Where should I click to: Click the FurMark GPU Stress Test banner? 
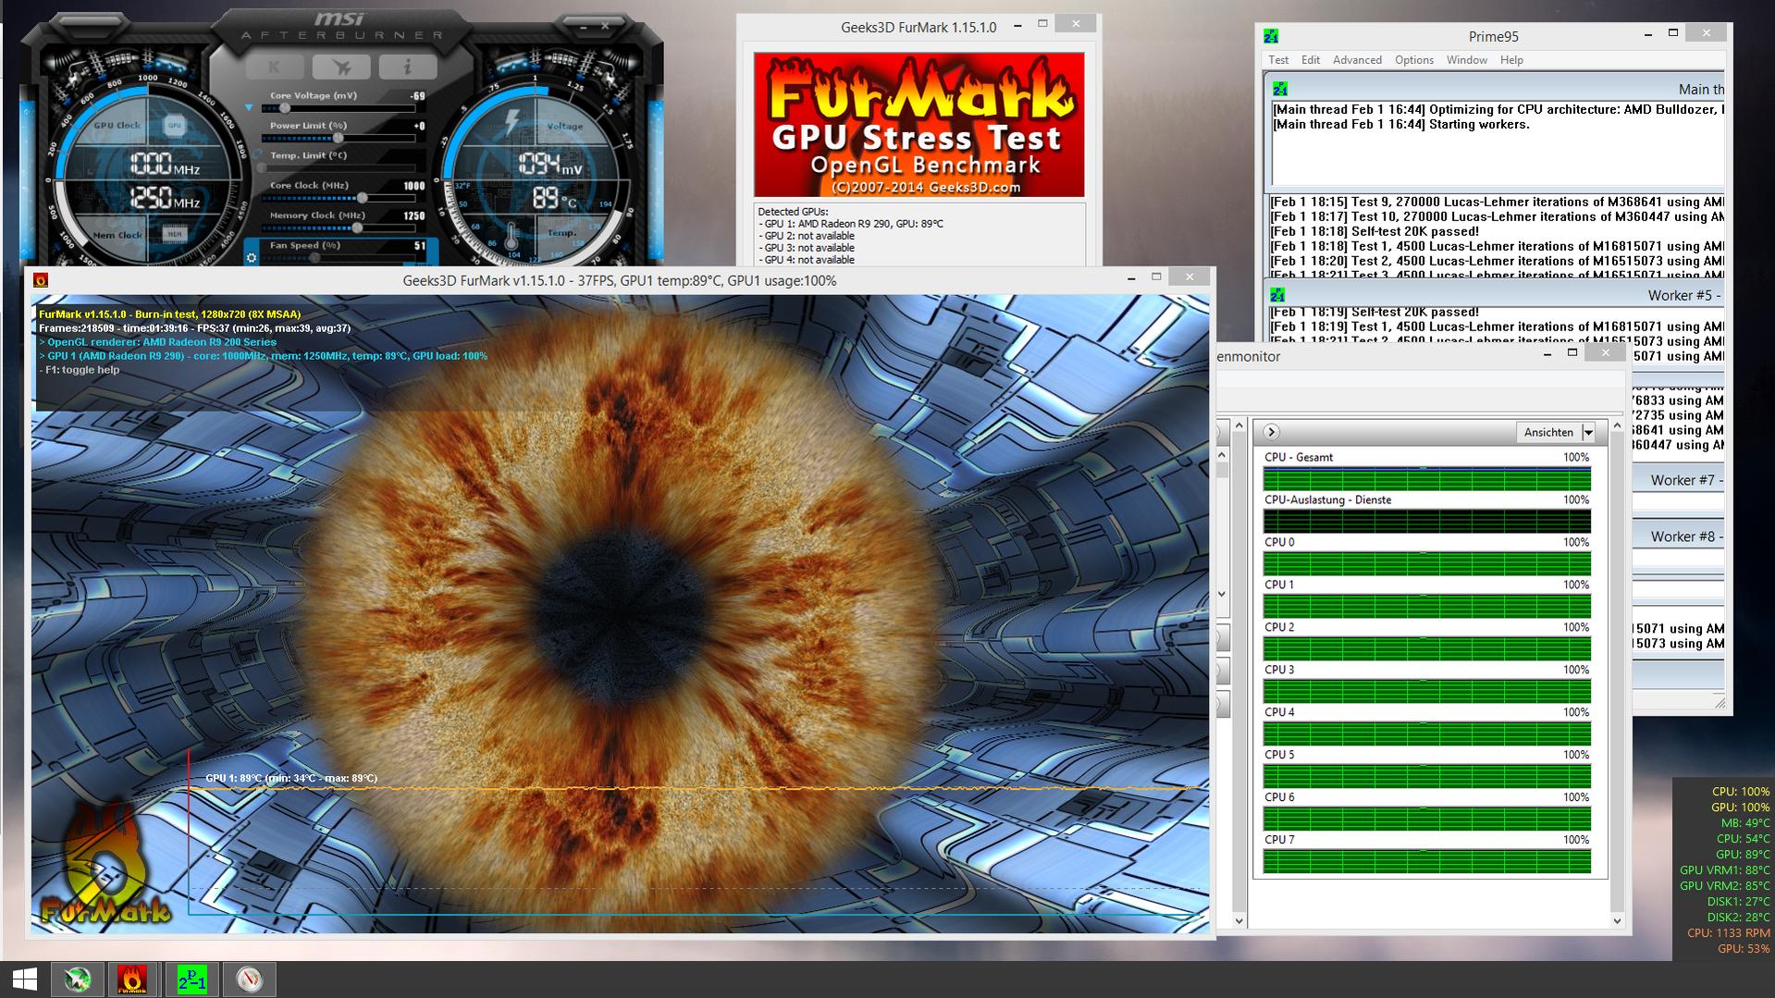918,124
